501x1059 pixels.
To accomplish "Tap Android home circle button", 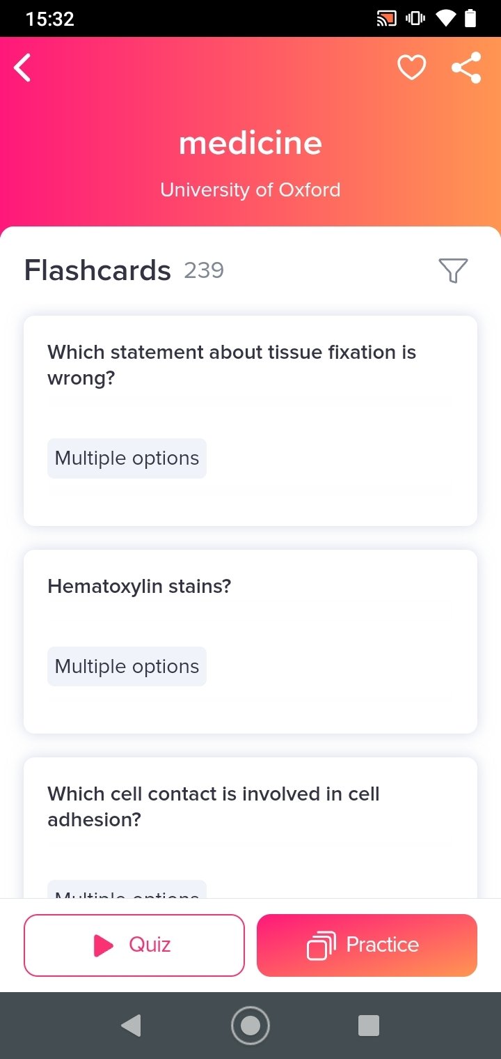I will pos(250,1026).
